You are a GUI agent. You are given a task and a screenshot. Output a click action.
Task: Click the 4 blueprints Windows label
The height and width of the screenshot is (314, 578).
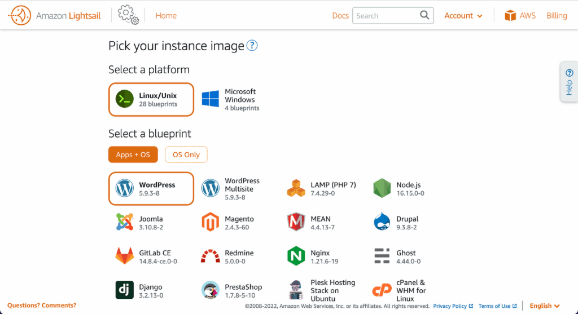[x=242, y=108]
